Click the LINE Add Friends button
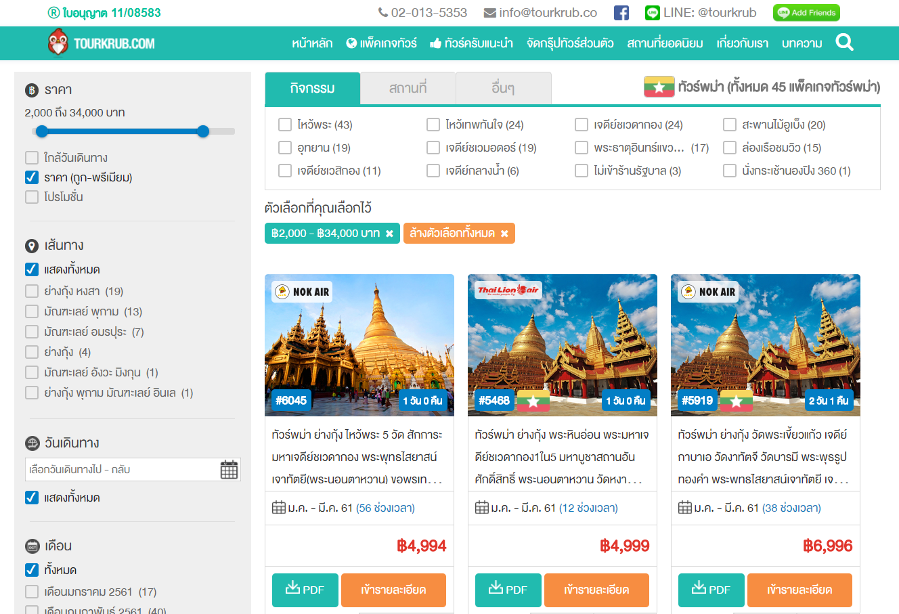The height and width of the screenshot is (614, 899). 806,13
